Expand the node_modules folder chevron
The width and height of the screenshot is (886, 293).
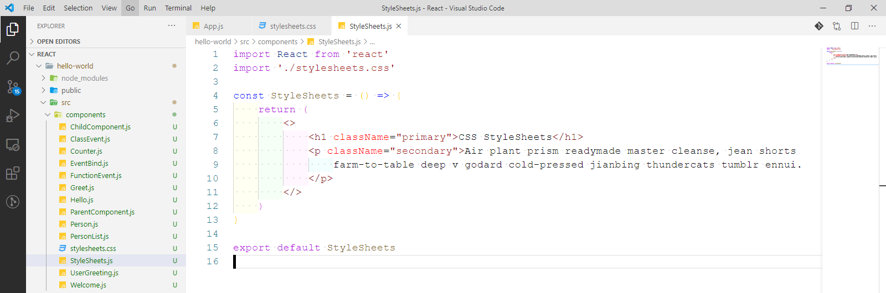coord(43,78)
